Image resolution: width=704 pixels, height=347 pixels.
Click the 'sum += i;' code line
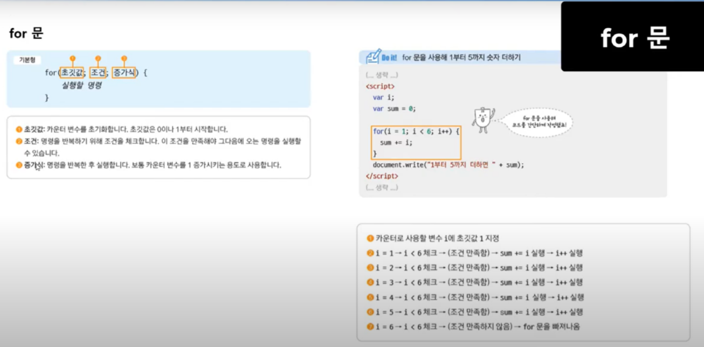pos(396,142)
